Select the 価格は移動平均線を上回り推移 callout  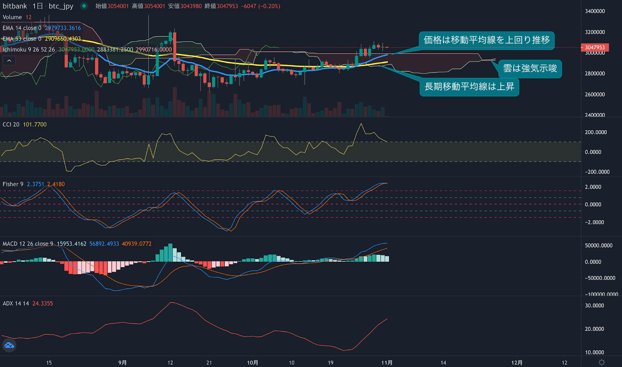pos(486,40)
